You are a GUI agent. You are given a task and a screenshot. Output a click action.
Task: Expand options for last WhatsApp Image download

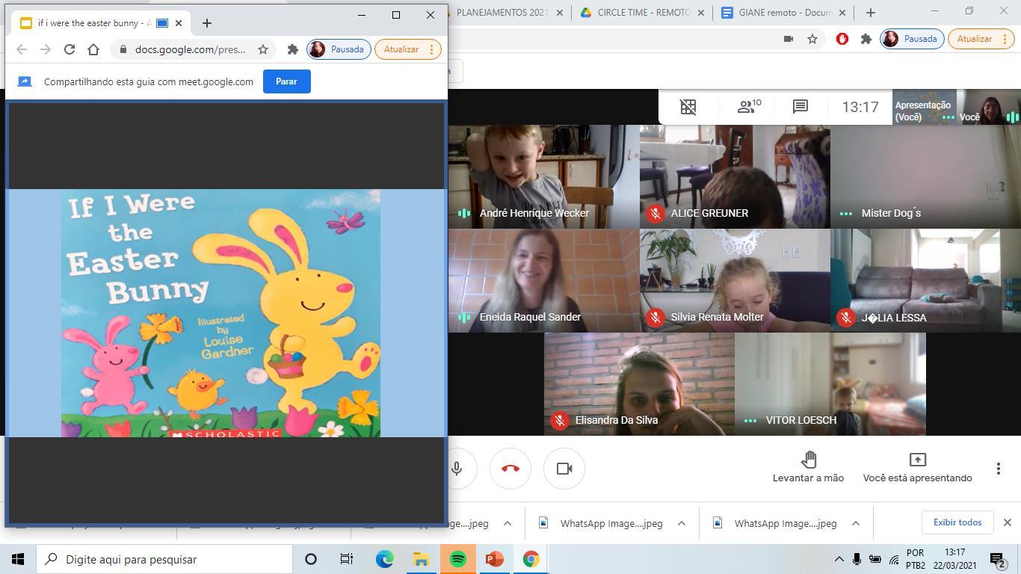click(856, 523)
